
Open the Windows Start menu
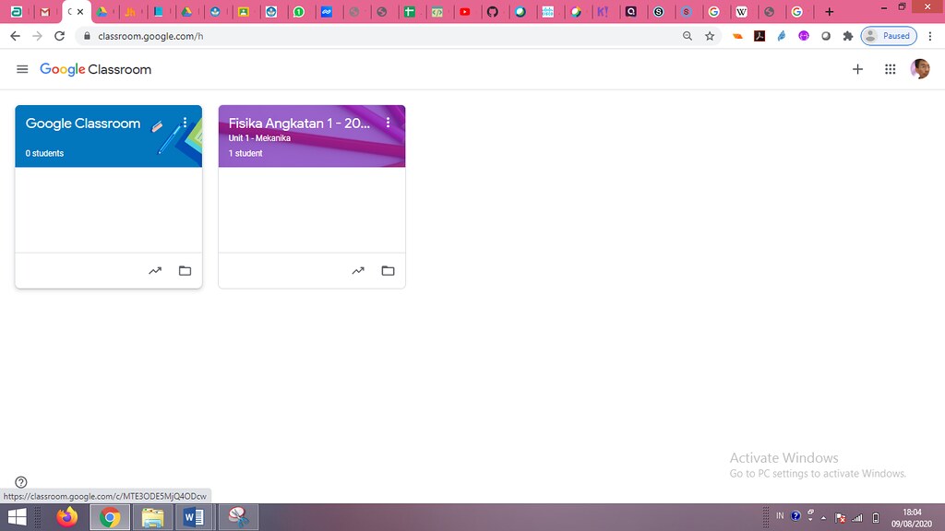coord(17,517)
